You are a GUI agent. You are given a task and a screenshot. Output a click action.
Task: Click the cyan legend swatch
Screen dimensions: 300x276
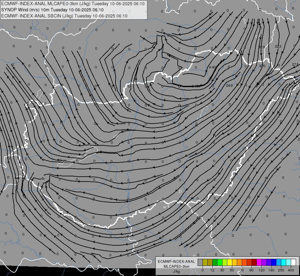[x=283, y=262]
